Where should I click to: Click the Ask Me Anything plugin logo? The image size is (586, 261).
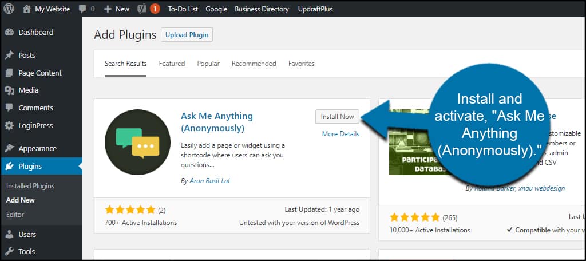pyautogui.click(x=137, y=142)
